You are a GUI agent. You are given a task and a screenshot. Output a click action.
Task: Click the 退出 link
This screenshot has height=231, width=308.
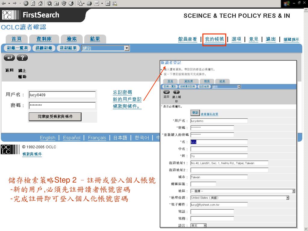[x=271, y=39]
